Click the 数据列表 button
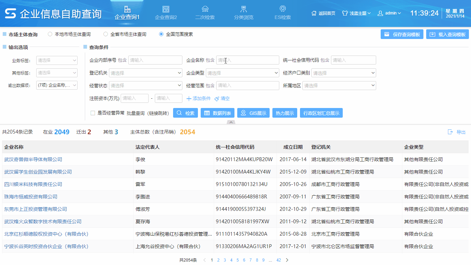471x265 pixels. click(x=218, y=113)
